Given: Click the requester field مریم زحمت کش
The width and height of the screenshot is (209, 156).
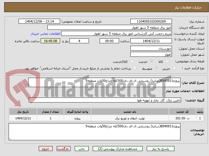Looking at the screenshot, I should [117, 34].
